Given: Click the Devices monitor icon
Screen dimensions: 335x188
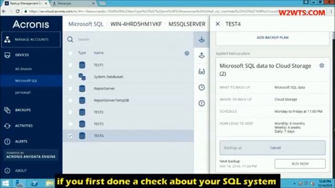Looking at the screenshot, I should point(7,55).
